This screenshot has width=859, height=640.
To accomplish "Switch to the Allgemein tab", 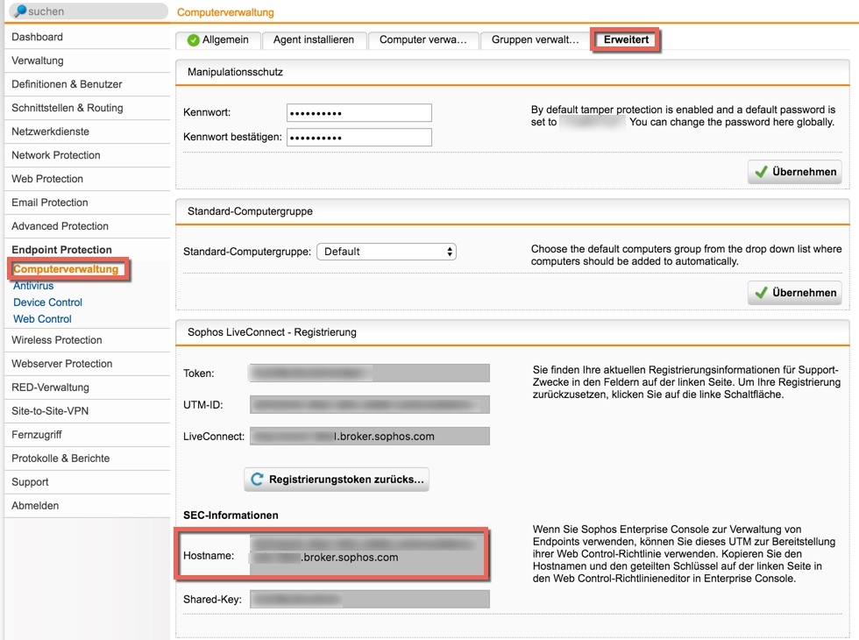I will [218, 40].
